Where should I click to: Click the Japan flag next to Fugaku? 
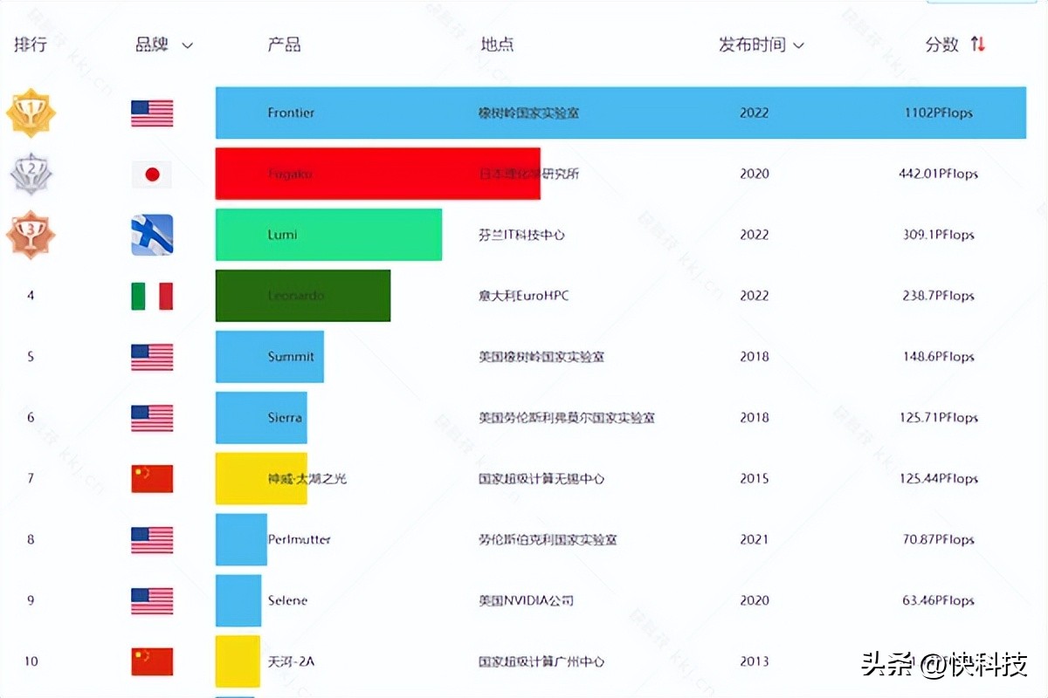[151, 174]
